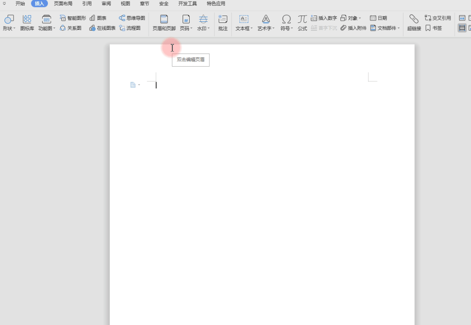Open 页眉和页脚 header and footer
This screenshot has height=325, width=471.
[x=164, y=23]
